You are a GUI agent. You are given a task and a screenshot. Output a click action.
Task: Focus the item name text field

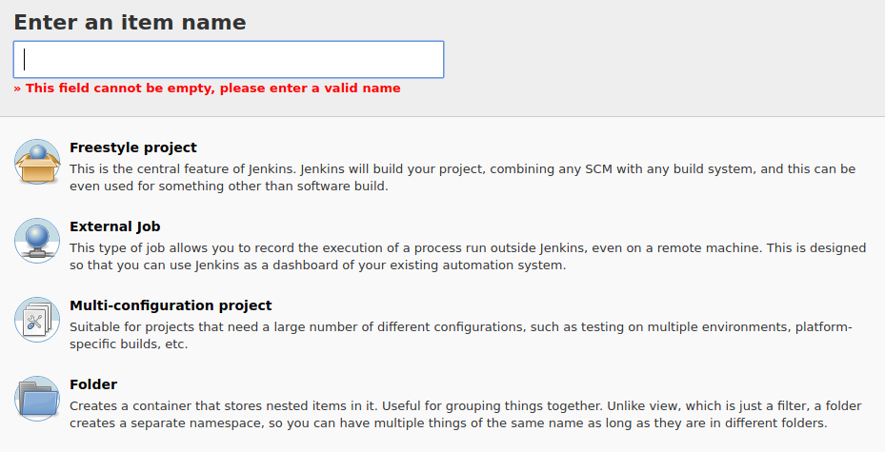(229, 59)
